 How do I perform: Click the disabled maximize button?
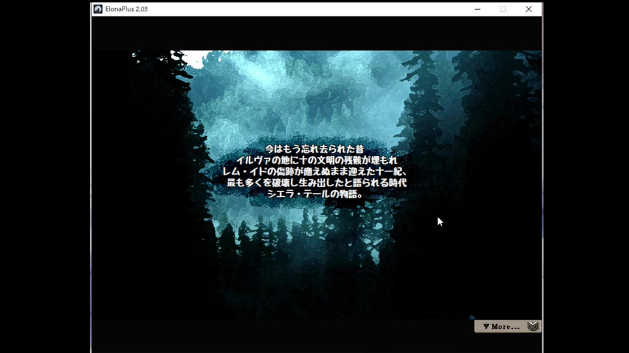tap(503, 8)
